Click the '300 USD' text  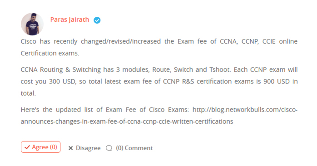(62, 81)
